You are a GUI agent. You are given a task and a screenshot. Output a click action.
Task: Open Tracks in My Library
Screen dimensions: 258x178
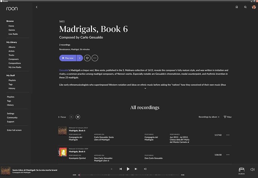(x=11, y=55)
